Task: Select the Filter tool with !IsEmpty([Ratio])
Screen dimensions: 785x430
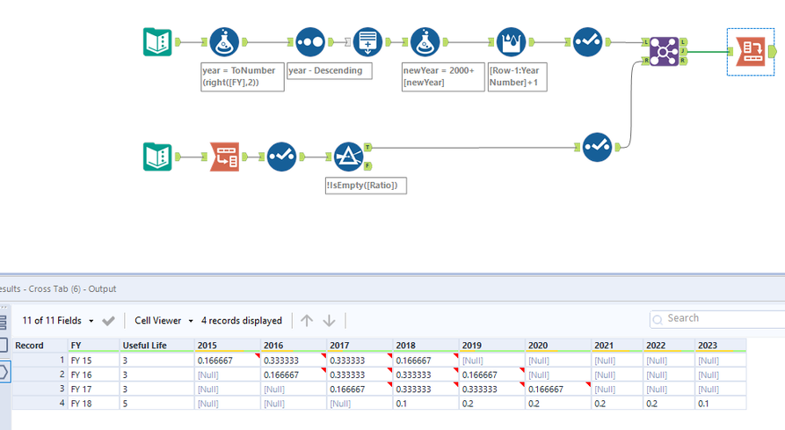Action: 348,157
